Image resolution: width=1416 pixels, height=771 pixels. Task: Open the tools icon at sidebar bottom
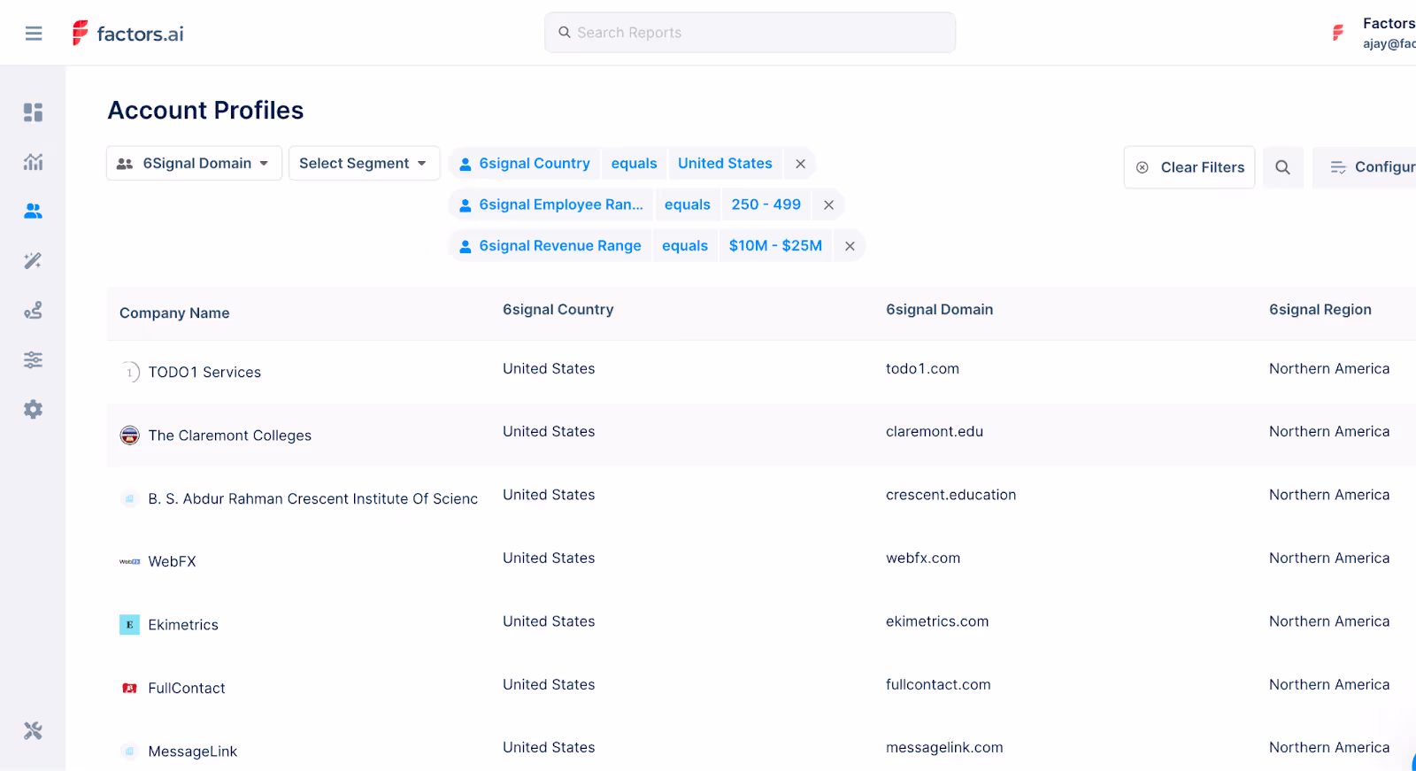click(33, 730)
